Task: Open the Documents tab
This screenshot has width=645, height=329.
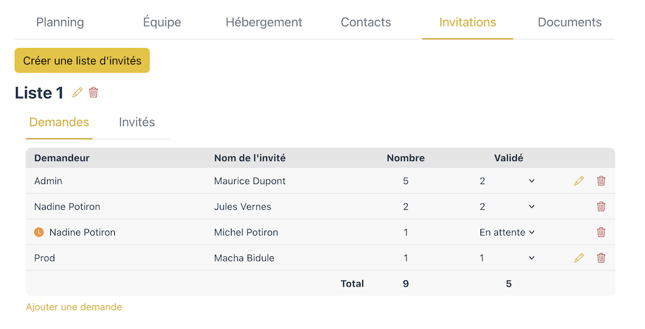Action: coord(570,22)
